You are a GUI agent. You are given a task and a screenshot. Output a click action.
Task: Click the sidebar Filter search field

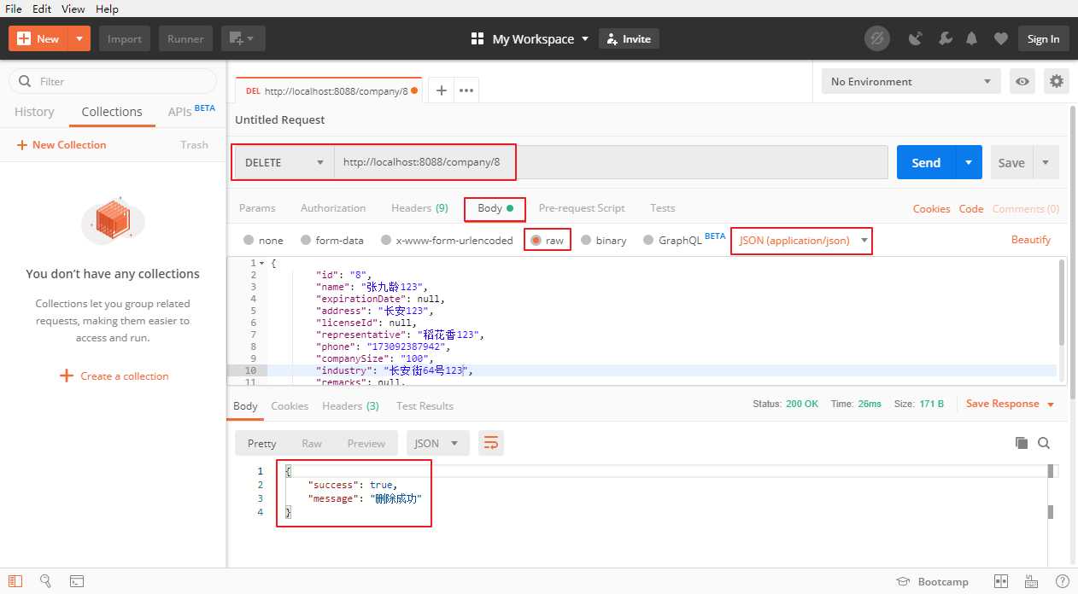[113, 81]
